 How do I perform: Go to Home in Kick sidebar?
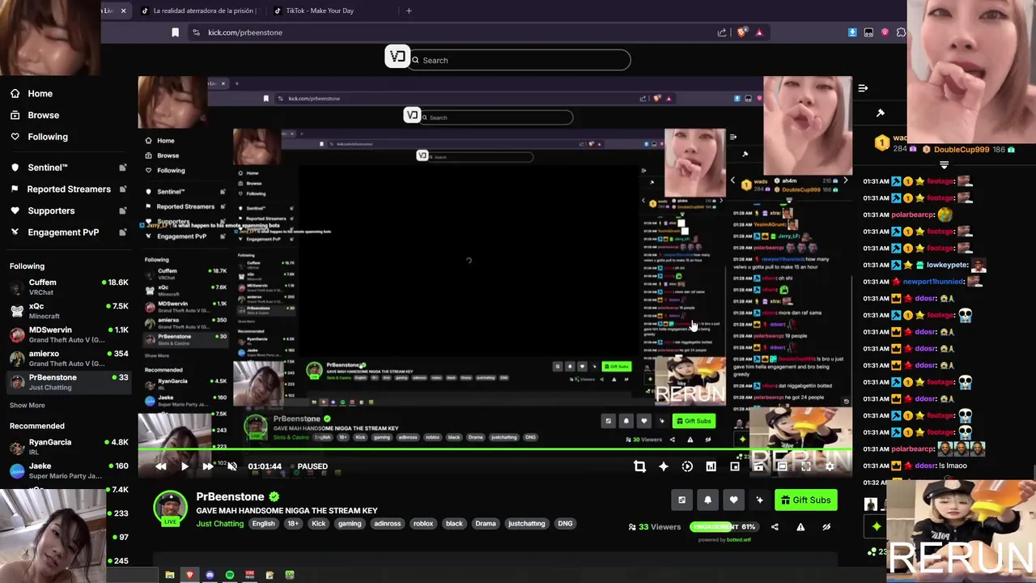click(31, 93)
